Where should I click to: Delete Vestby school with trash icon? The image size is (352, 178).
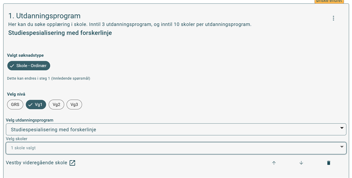[x=329, y=163]
